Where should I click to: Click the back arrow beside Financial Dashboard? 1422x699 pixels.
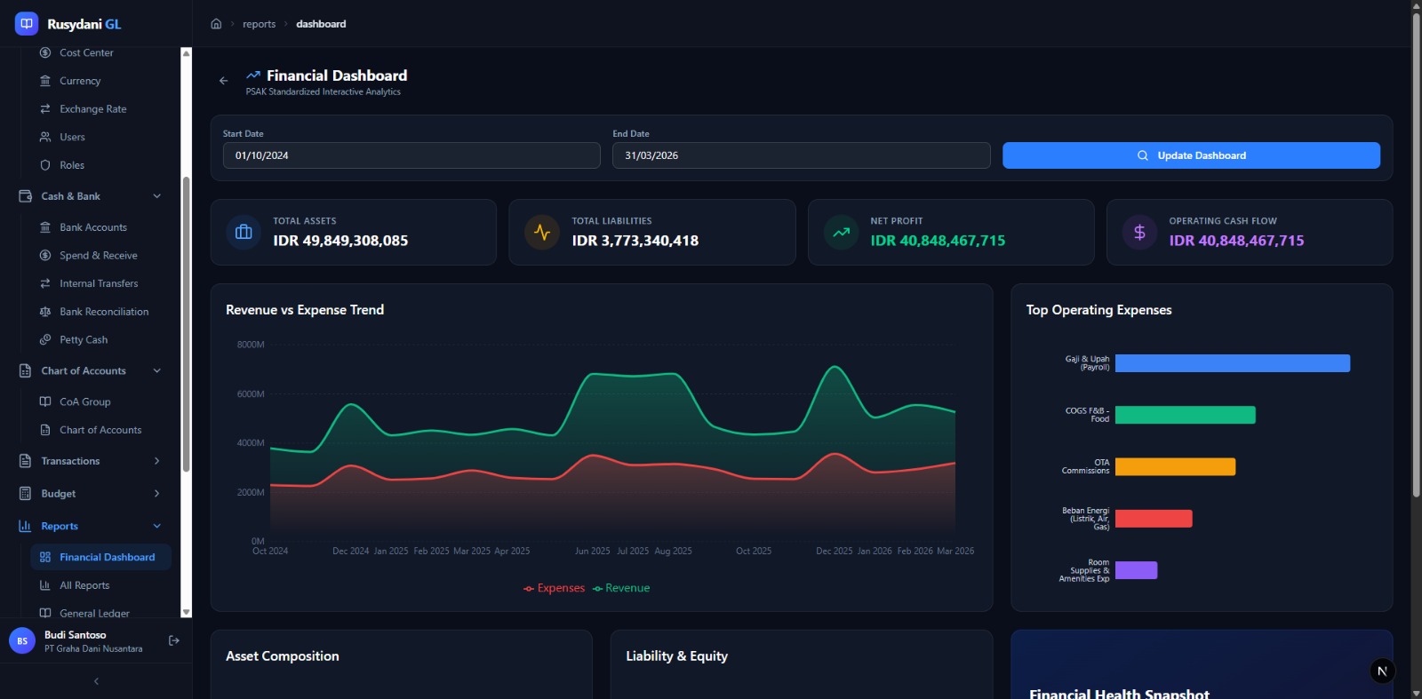coord(224,81)
